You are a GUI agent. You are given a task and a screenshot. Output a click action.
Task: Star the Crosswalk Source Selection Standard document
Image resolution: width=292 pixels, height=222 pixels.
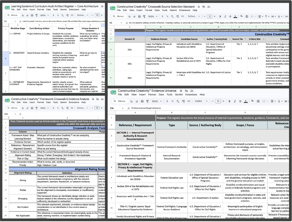[x=199, y=7]
